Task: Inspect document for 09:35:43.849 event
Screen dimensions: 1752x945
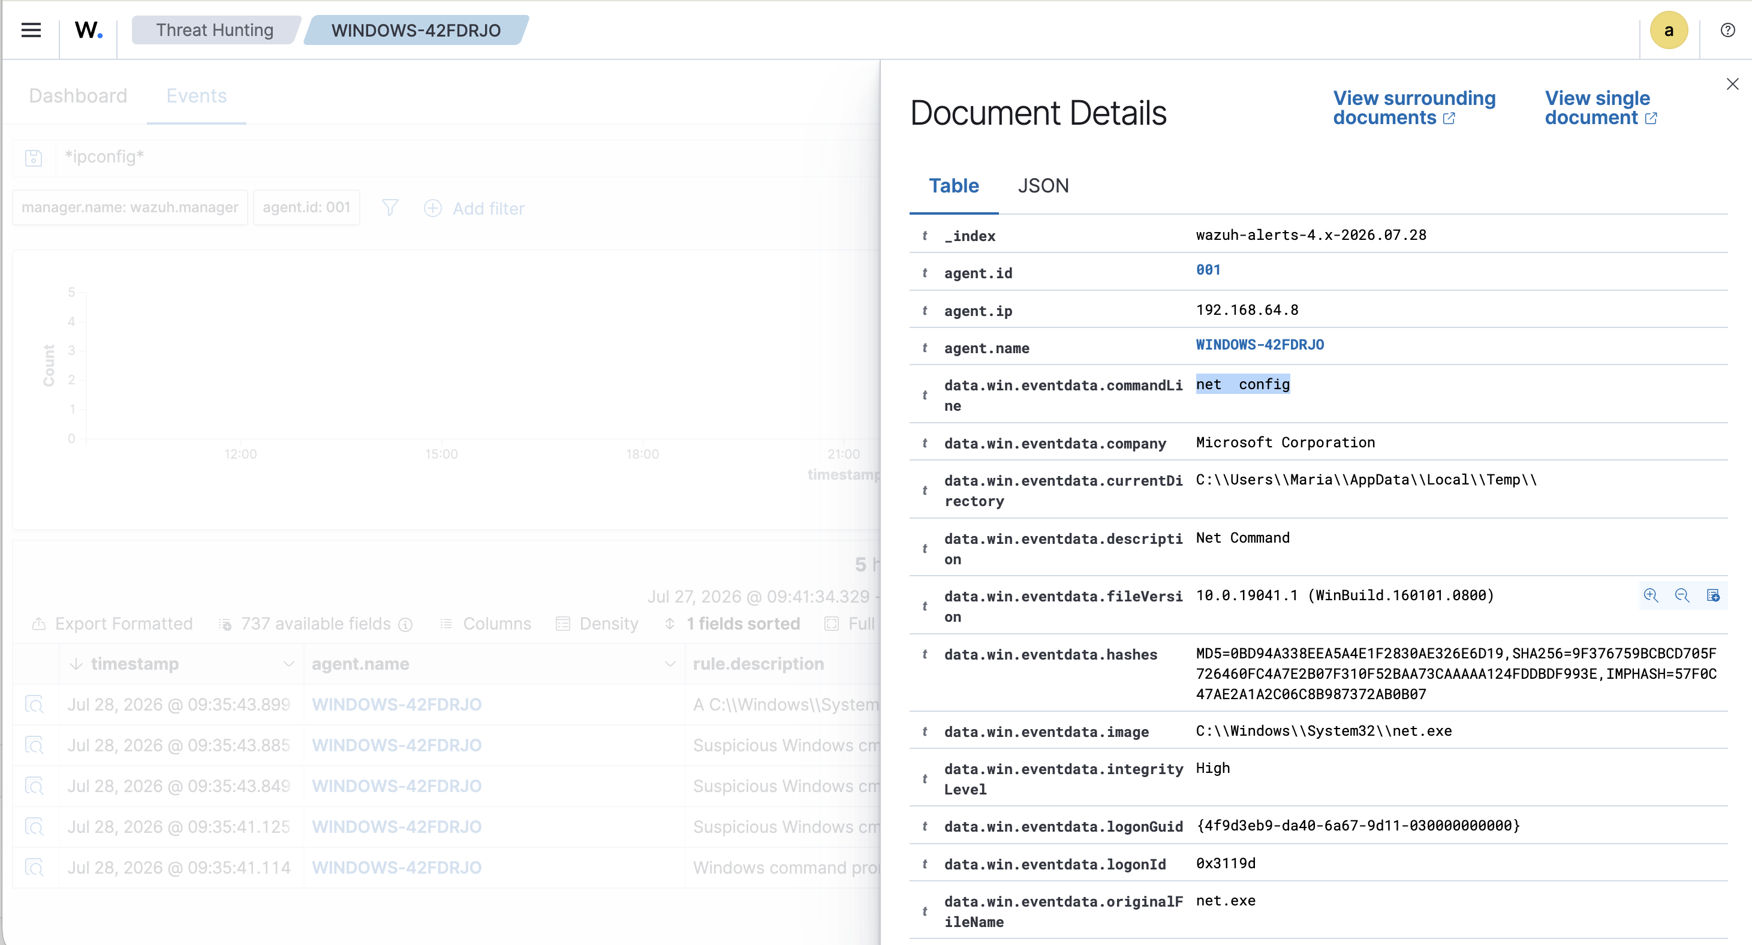Action: tap(34, 786)
